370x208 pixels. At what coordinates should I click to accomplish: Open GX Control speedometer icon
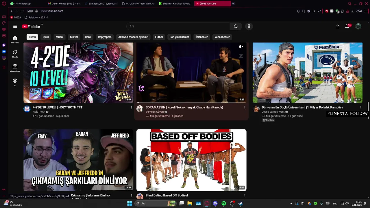4,23
